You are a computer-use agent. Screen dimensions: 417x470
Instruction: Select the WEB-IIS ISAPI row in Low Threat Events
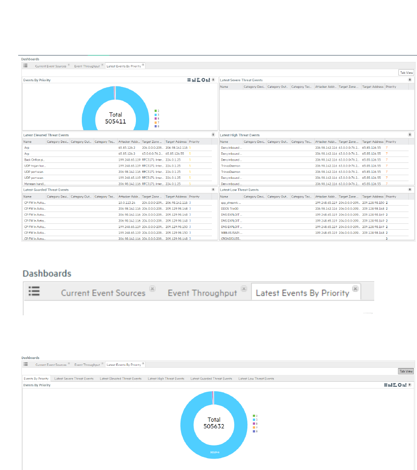point(314,232)
